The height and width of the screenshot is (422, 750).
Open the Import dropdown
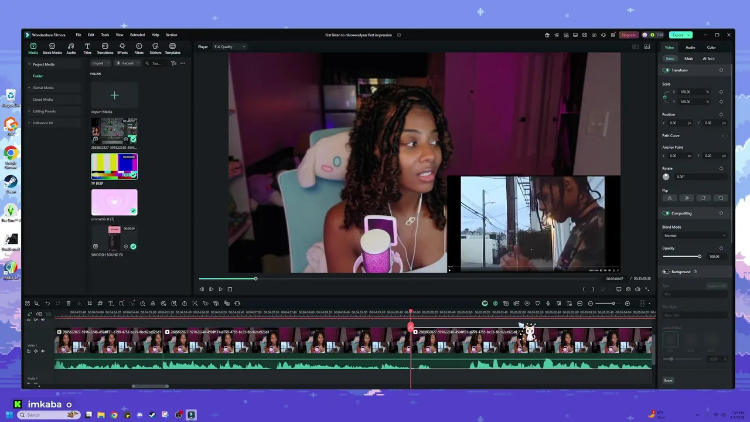100,63
